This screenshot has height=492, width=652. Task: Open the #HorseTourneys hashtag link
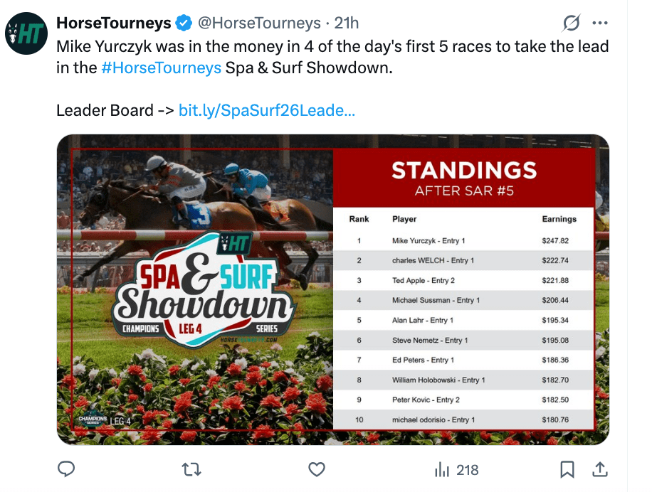point(162,68)
